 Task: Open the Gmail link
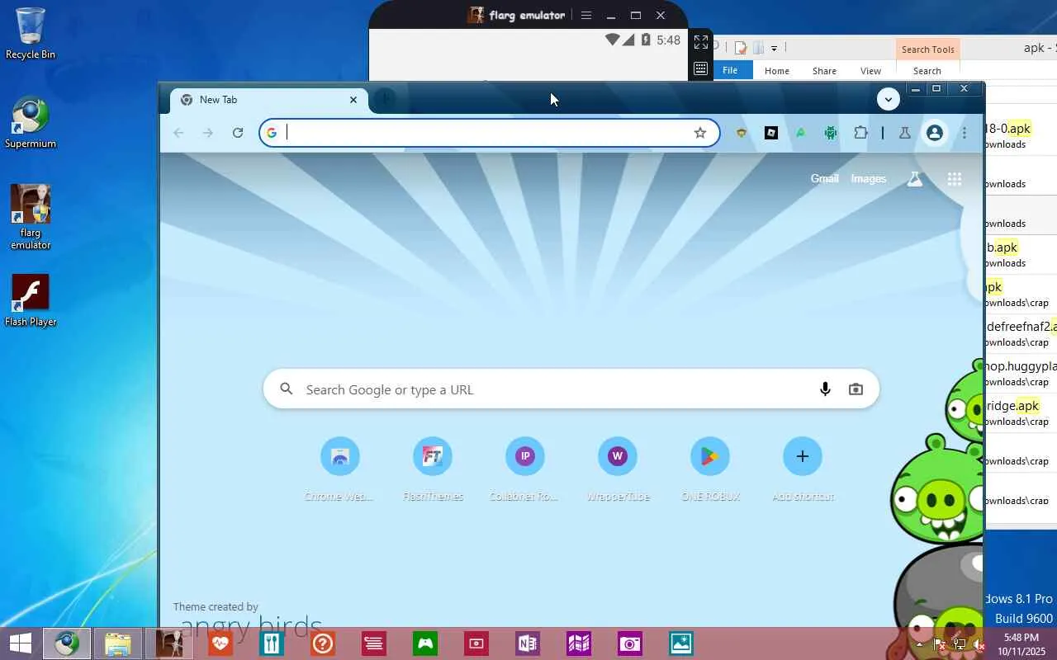click(825, 179)
